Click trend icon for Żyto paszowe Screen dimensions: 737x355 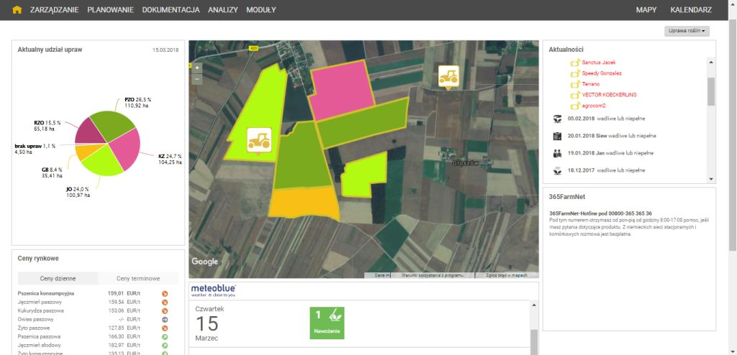165,328
